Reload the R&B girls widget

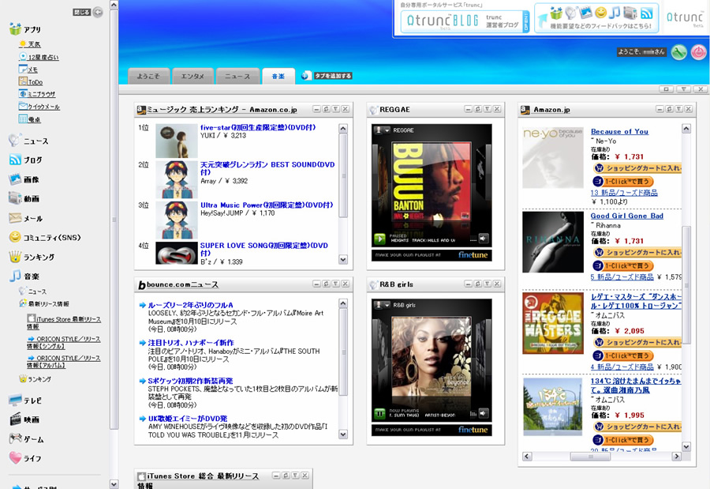pyautogui.click(x=478, y=284)
